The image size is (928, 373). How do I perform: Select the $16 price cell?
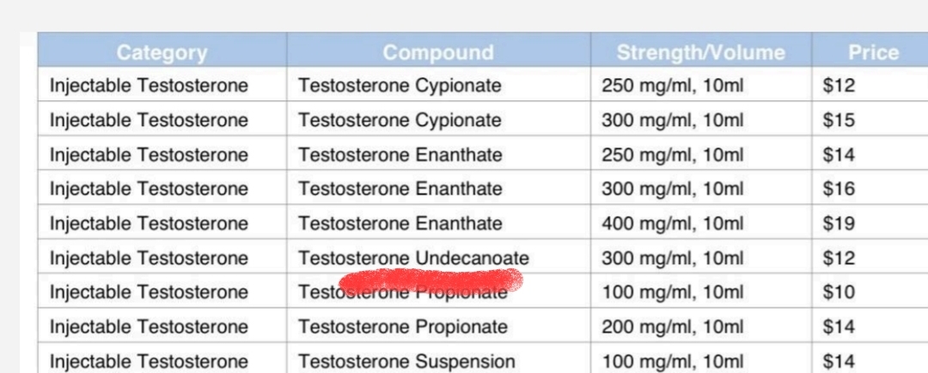(839, 189)
